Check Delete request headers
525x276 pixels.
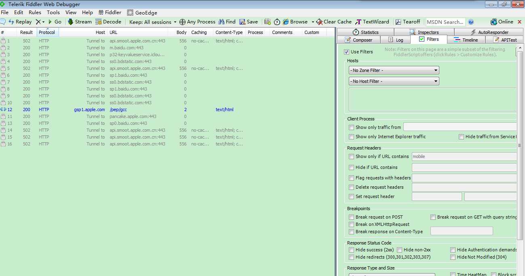pos(352,187)
